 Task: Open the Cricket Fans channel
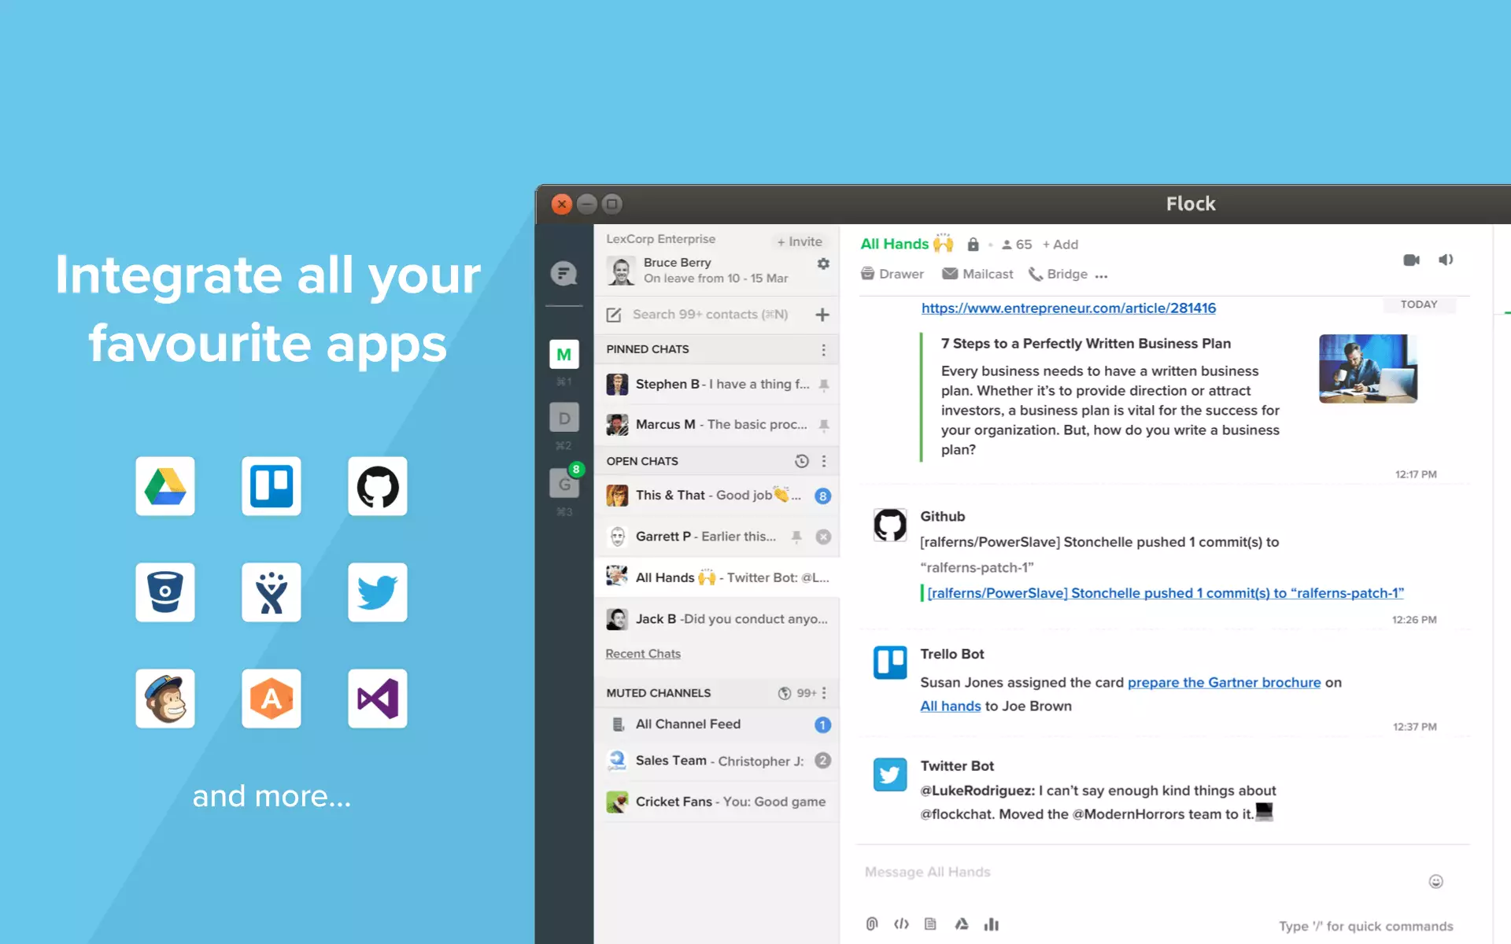click(717, 802)
